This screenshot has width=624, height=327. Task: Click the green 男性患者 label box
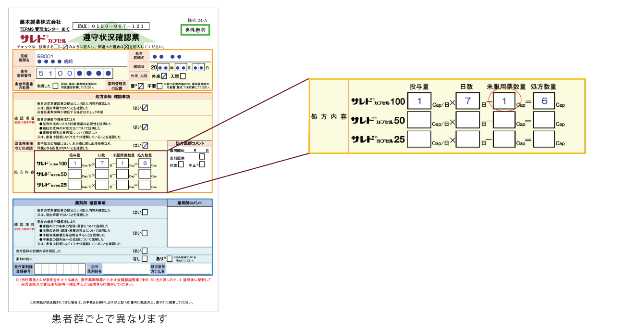click(195, 30)
